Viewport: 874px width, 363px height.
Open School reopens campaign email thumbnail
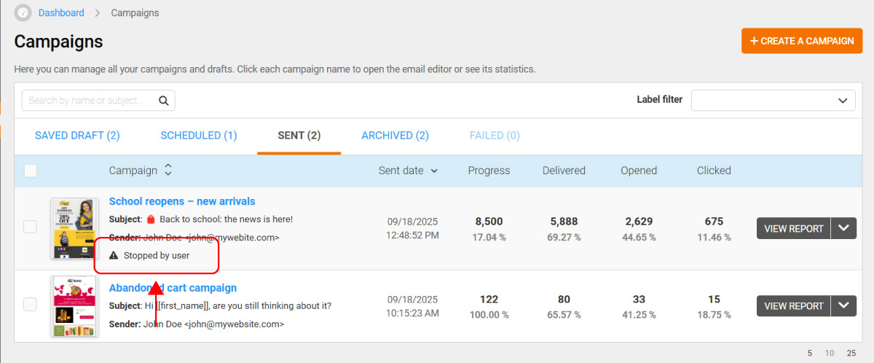(x=74, y=228)
